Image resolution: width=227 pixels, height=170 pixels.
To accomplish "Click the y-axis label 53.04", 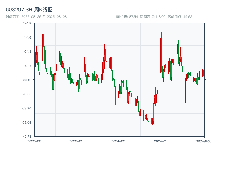I will [x=27, y=122].
